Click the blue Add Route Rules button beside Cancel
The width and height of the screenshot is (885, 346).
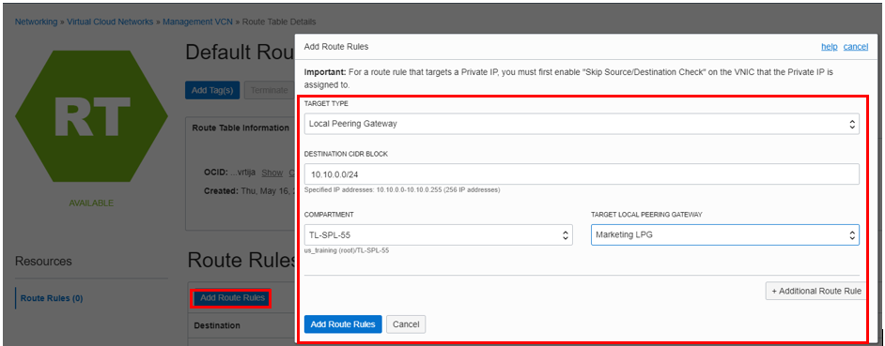(x=343, y=324)
